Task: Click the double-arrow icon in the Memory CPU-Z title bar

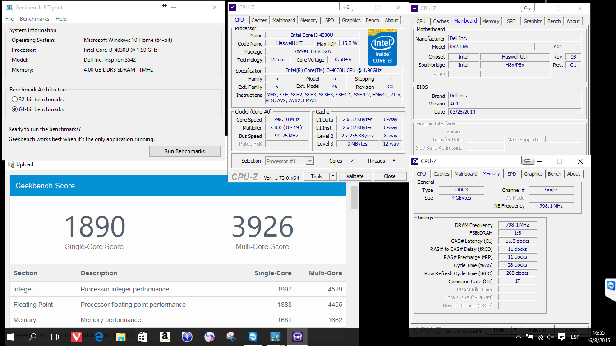Action: tap(527, 161)
